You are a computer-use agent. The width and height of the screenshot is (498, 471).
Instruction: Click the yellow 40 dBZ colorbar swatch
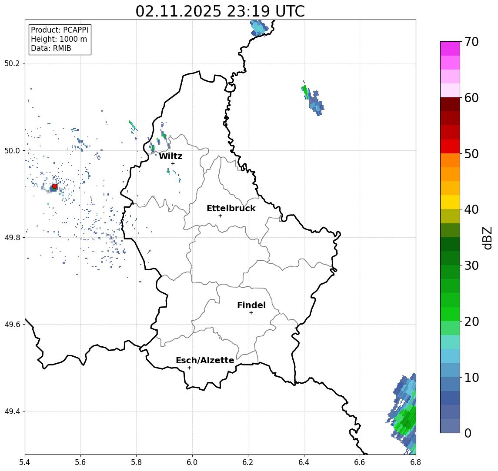(x=450, y=202)
